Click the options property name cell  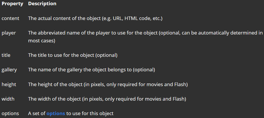10,114
